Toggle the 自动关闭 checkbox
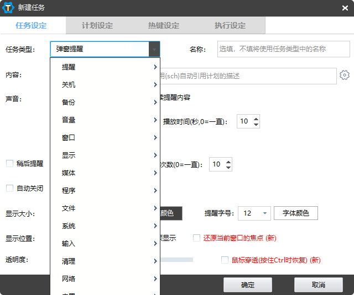Screen dimensions: 354x295 [9, 188]
